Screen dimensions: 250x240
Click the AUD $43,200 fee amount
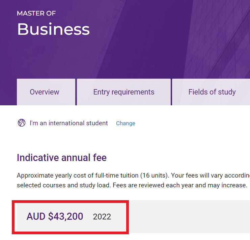[55, 216]
